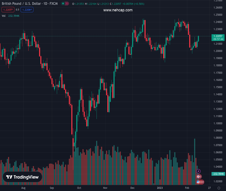Click the blue buy price 1.22064
This screenshot has width=226, height=191.
[27, 10]
